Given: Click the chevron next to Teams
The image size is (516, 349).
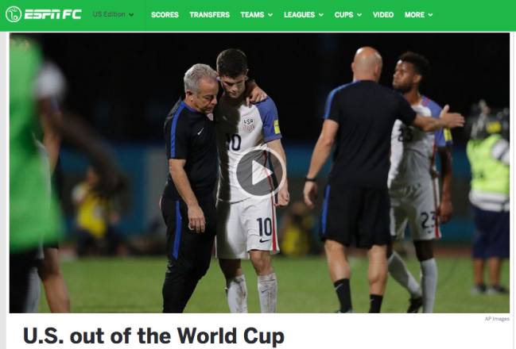Looking at the screenshot, I should tap(270, 15).
